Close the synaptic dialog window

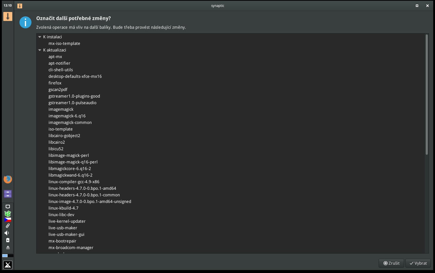428,6
